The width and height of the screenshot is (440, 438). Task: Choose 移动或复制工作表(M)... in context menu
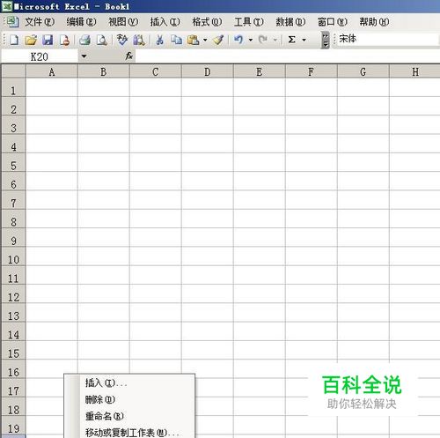click(x=129, y=432)
